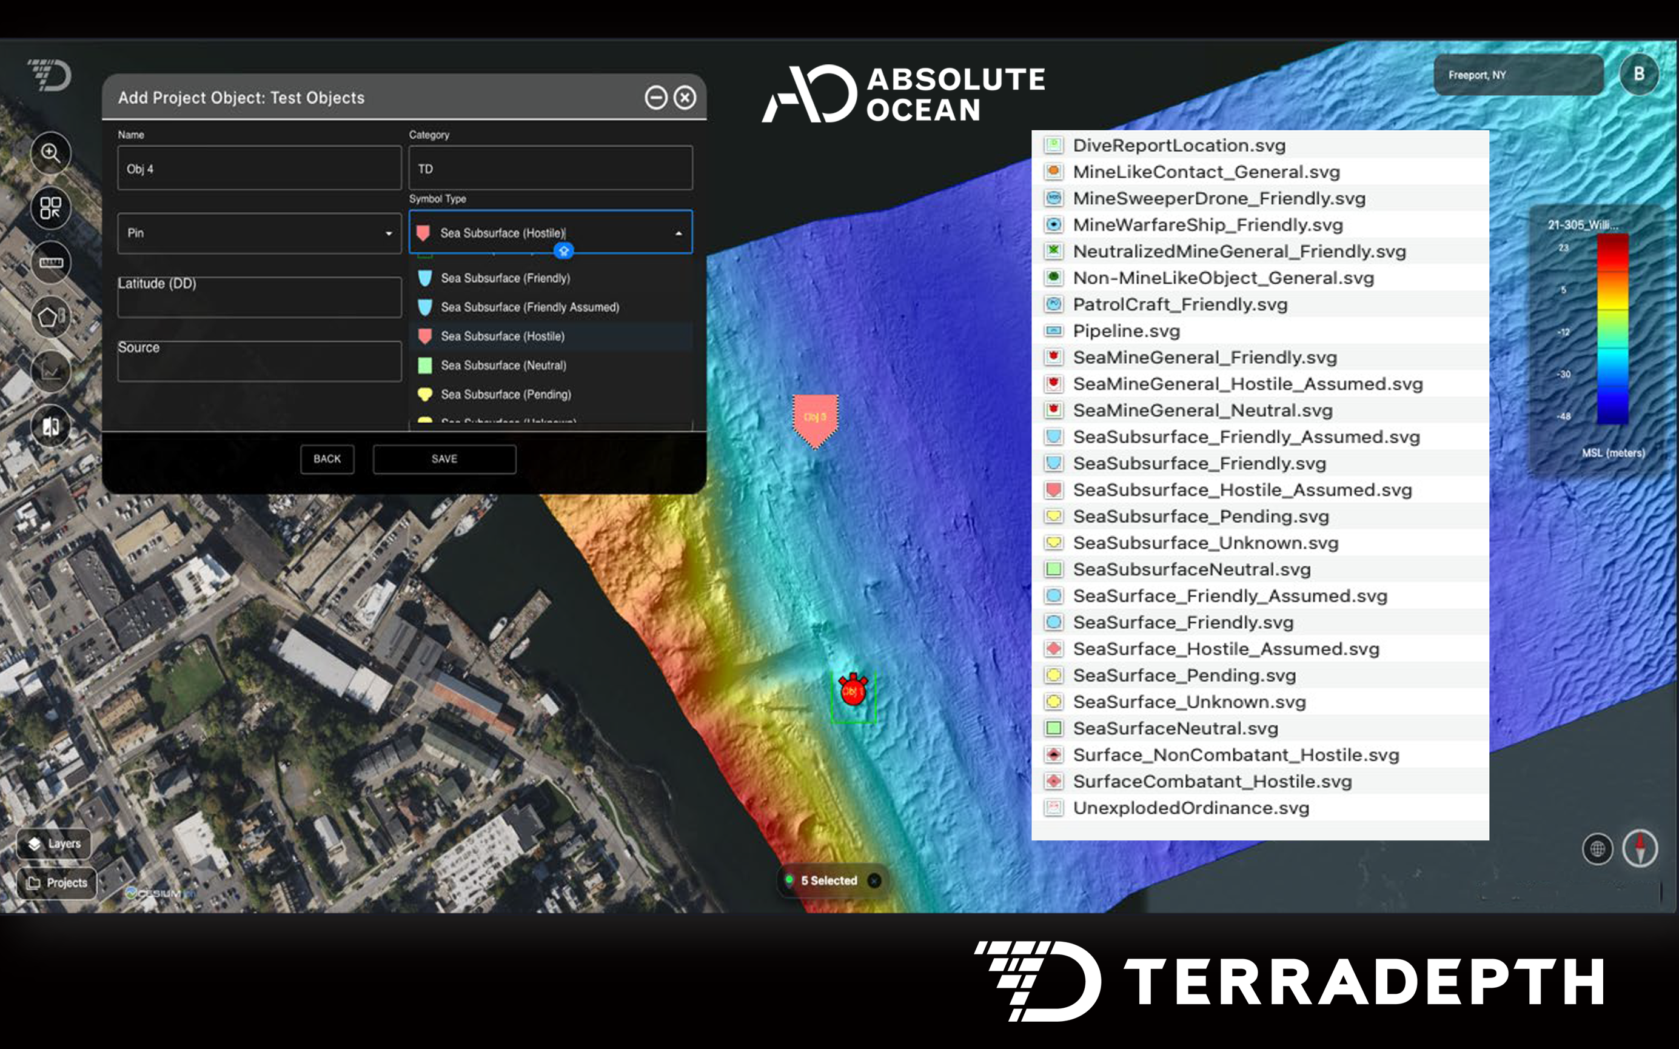Click the depth color scale bar
The width and height of the screenshot is (1679, 1049).
tap(1612, 329)
